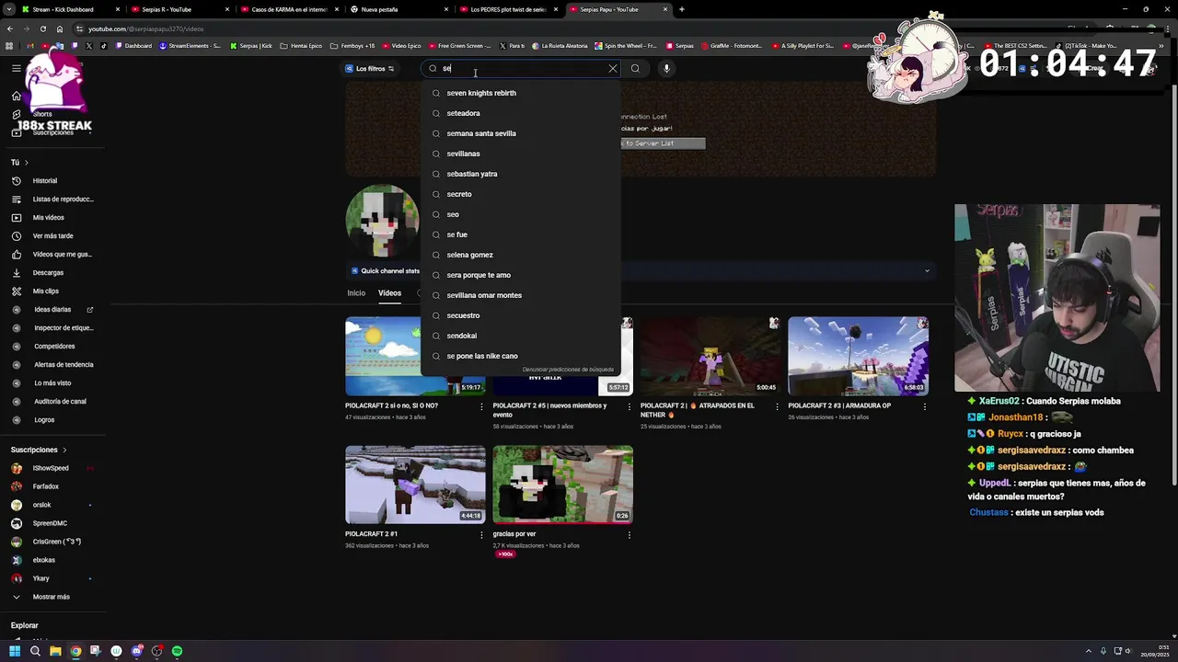The height and width of the screenshot is (662, 1178).
Task: Open a new browser tab with plus
Action: point(681,9)
